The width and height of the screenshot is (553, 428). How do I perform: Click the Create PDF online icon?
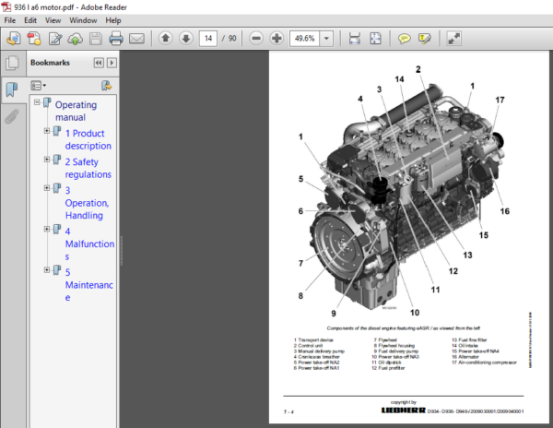(34, 39)
